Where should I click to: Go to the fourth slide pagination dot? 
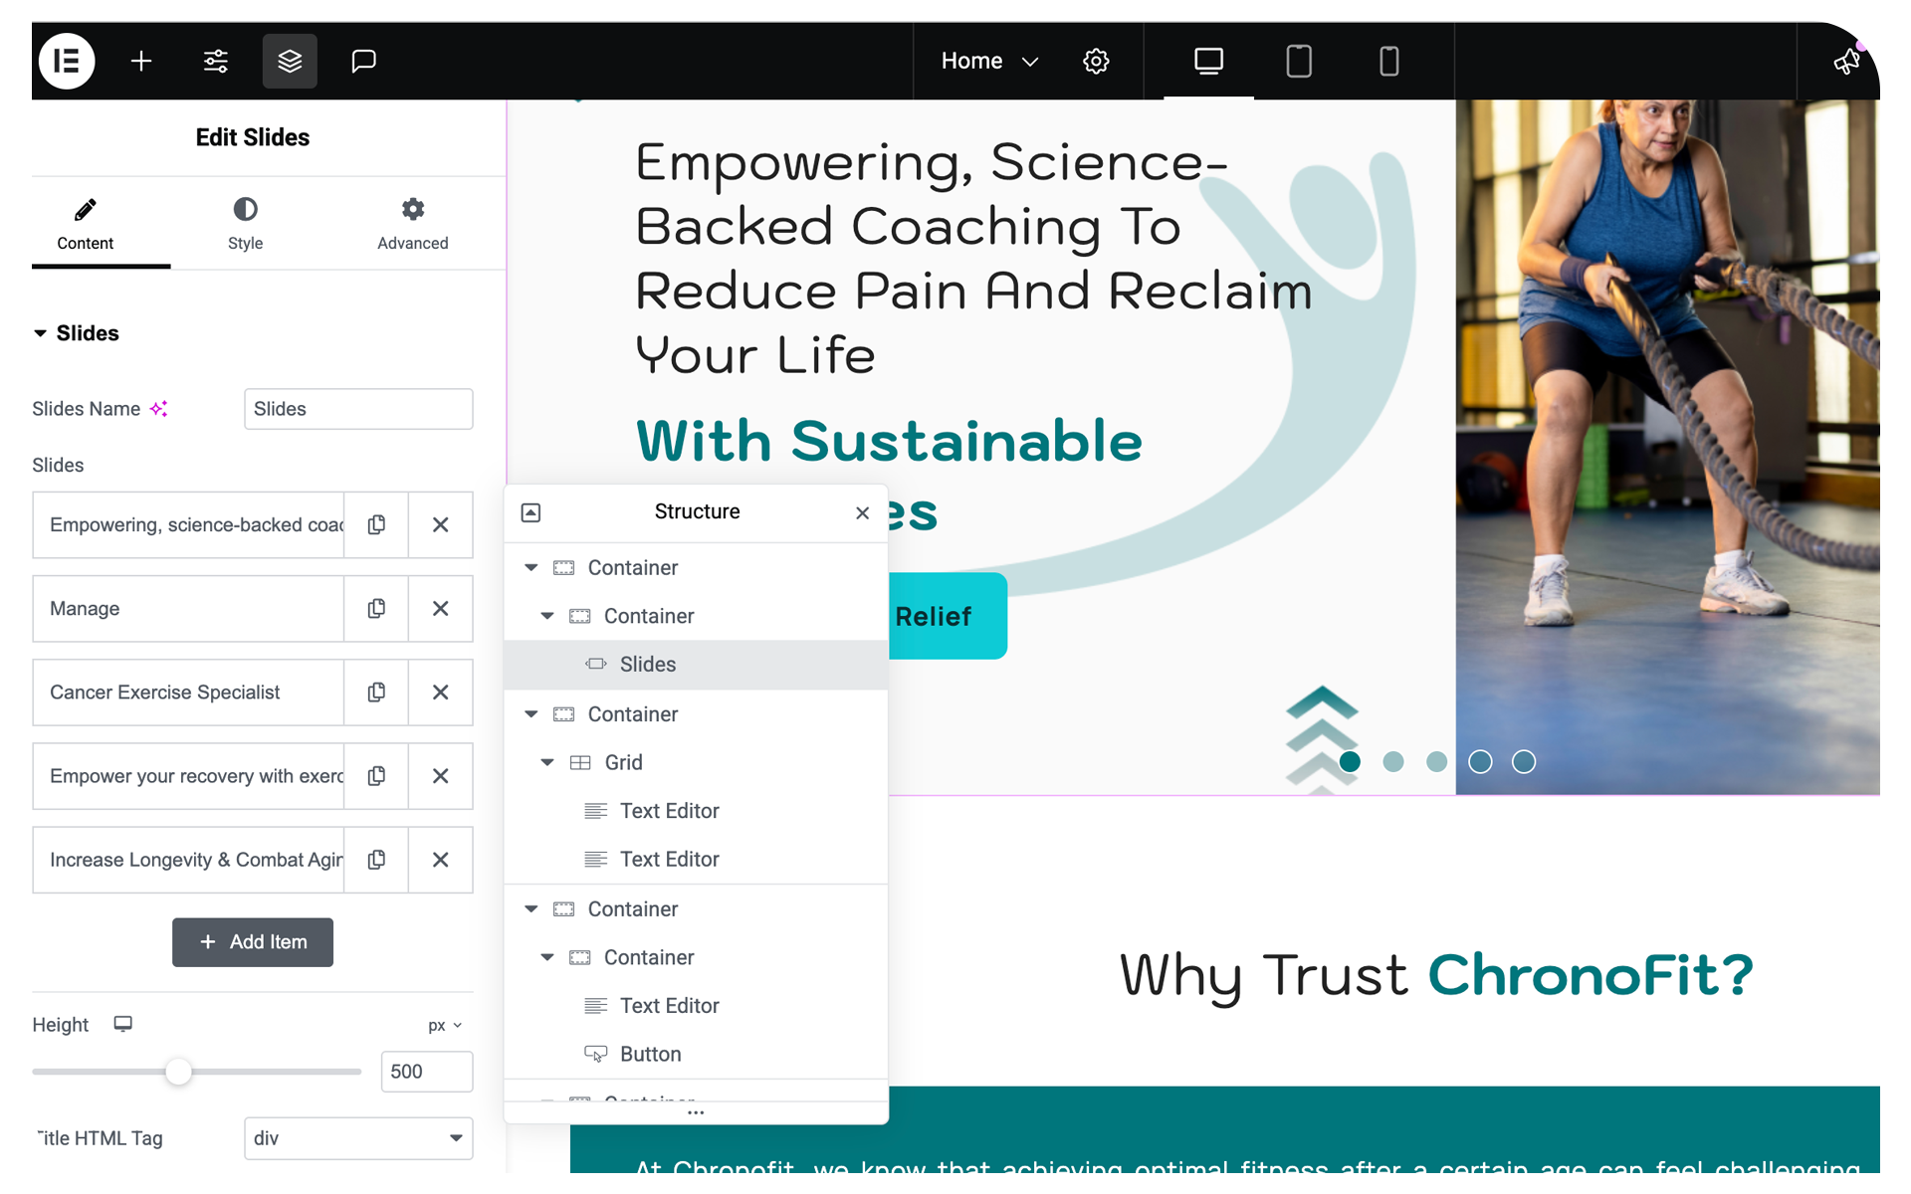[1480, 761]
